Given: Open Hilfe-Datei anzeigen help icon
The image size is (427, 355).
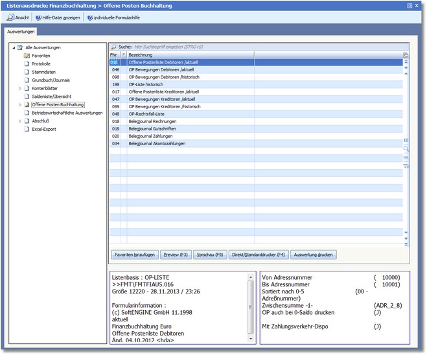Looking at the screenshot, I should click(38, 17).
